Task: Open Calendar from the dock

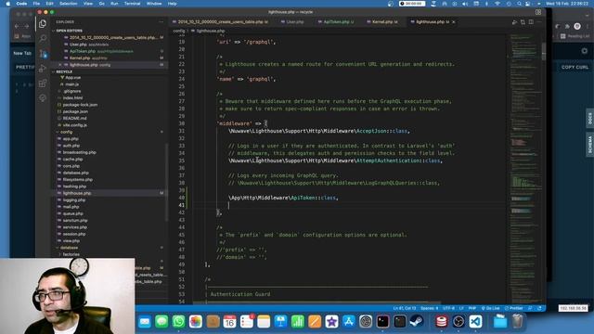Action: pos(229,322)
